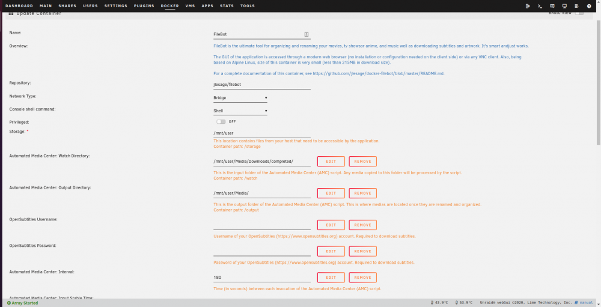Click the Repository input field
Viewport: 601px width, 307px height.
pyautogui.click(x=262, y=84)
